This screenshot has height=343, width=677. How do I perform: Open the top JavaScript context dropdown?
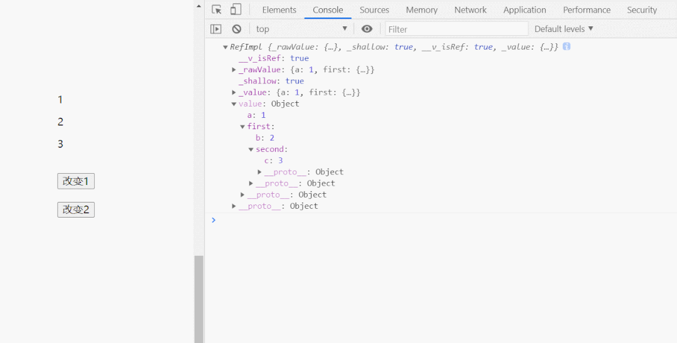[301, 29]
